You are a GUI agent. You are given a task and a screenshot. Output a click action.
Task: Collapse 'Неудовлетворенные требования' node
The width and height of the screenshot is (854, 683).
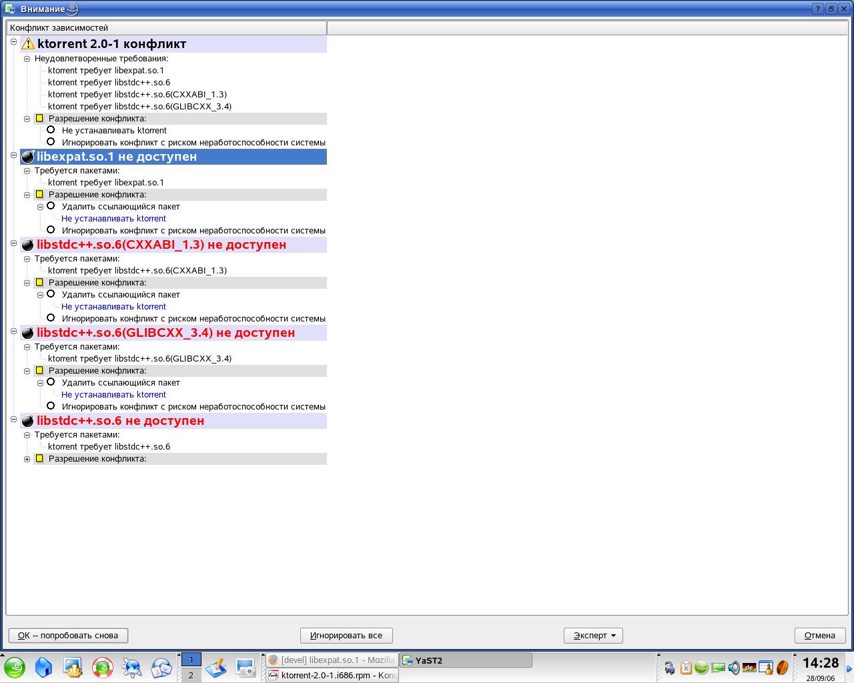point(27,59)
